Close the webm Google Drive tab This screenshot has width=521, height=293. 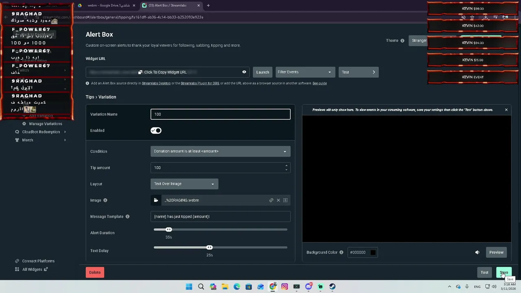coord(134,5)
